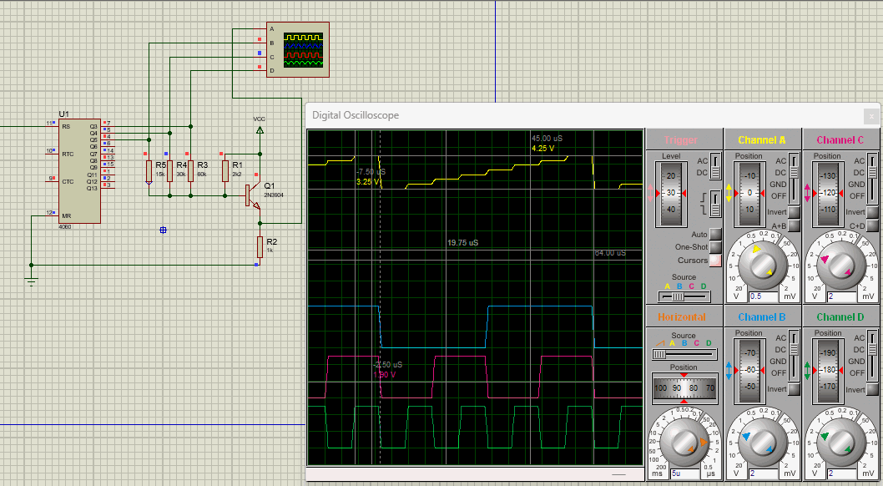Toggle Invert on Channel C
The width and height of the screenshot is (883, 486).
(872, 212)
